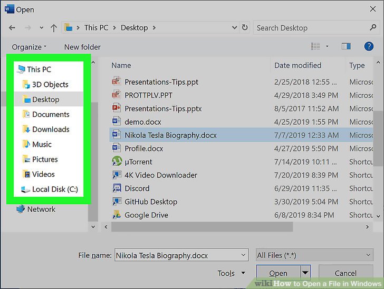Screen dimensions: 384x289
Task: Open the All Files (*.*) type filter
Action: [314, 255]
